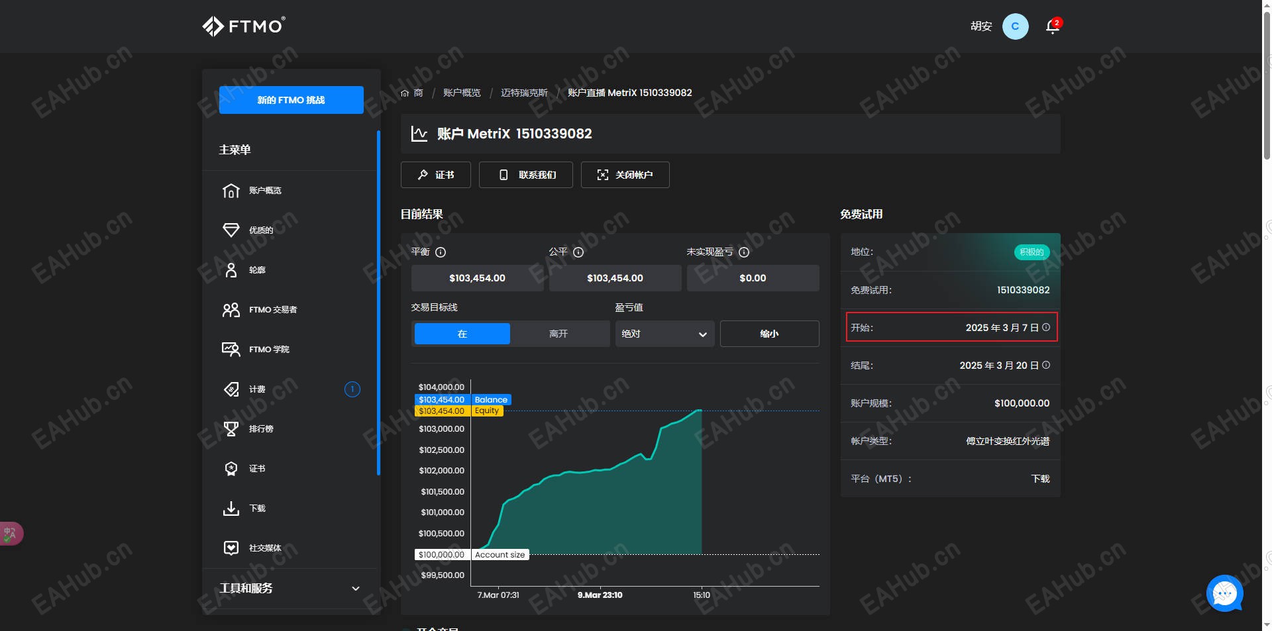The height and width of the screenshot is (631, 1272).
Task: Click the translate widget icon at the left edge
Action: point(11,533)
